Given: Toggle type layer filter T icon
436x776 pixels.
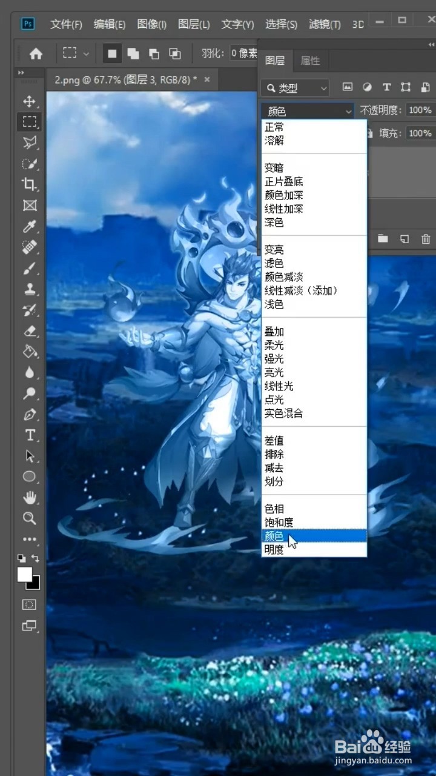Looking at the screenshot, I should (386, 87).
